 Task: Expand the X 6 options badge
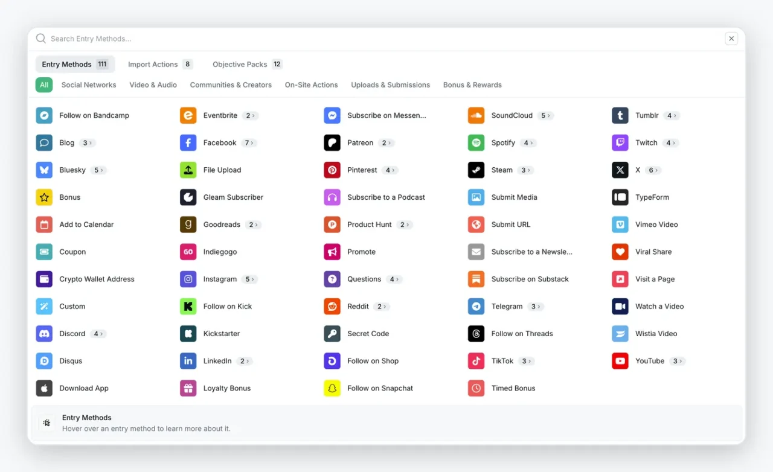click(x=653, y=170)
